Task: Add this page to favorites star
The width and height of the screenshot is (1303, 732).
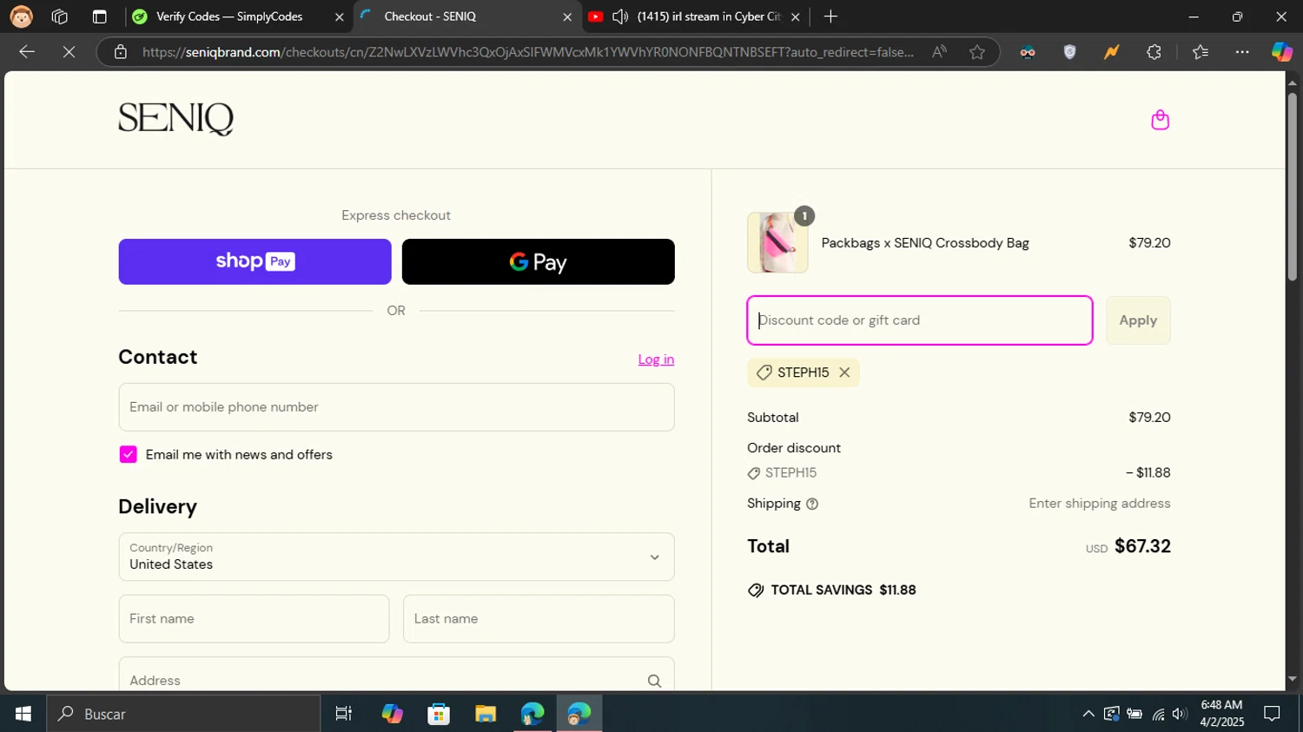Action: click(977, 52)
